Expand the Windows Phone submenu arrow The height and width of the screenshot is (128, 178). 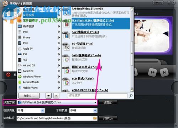coord(59,77)
